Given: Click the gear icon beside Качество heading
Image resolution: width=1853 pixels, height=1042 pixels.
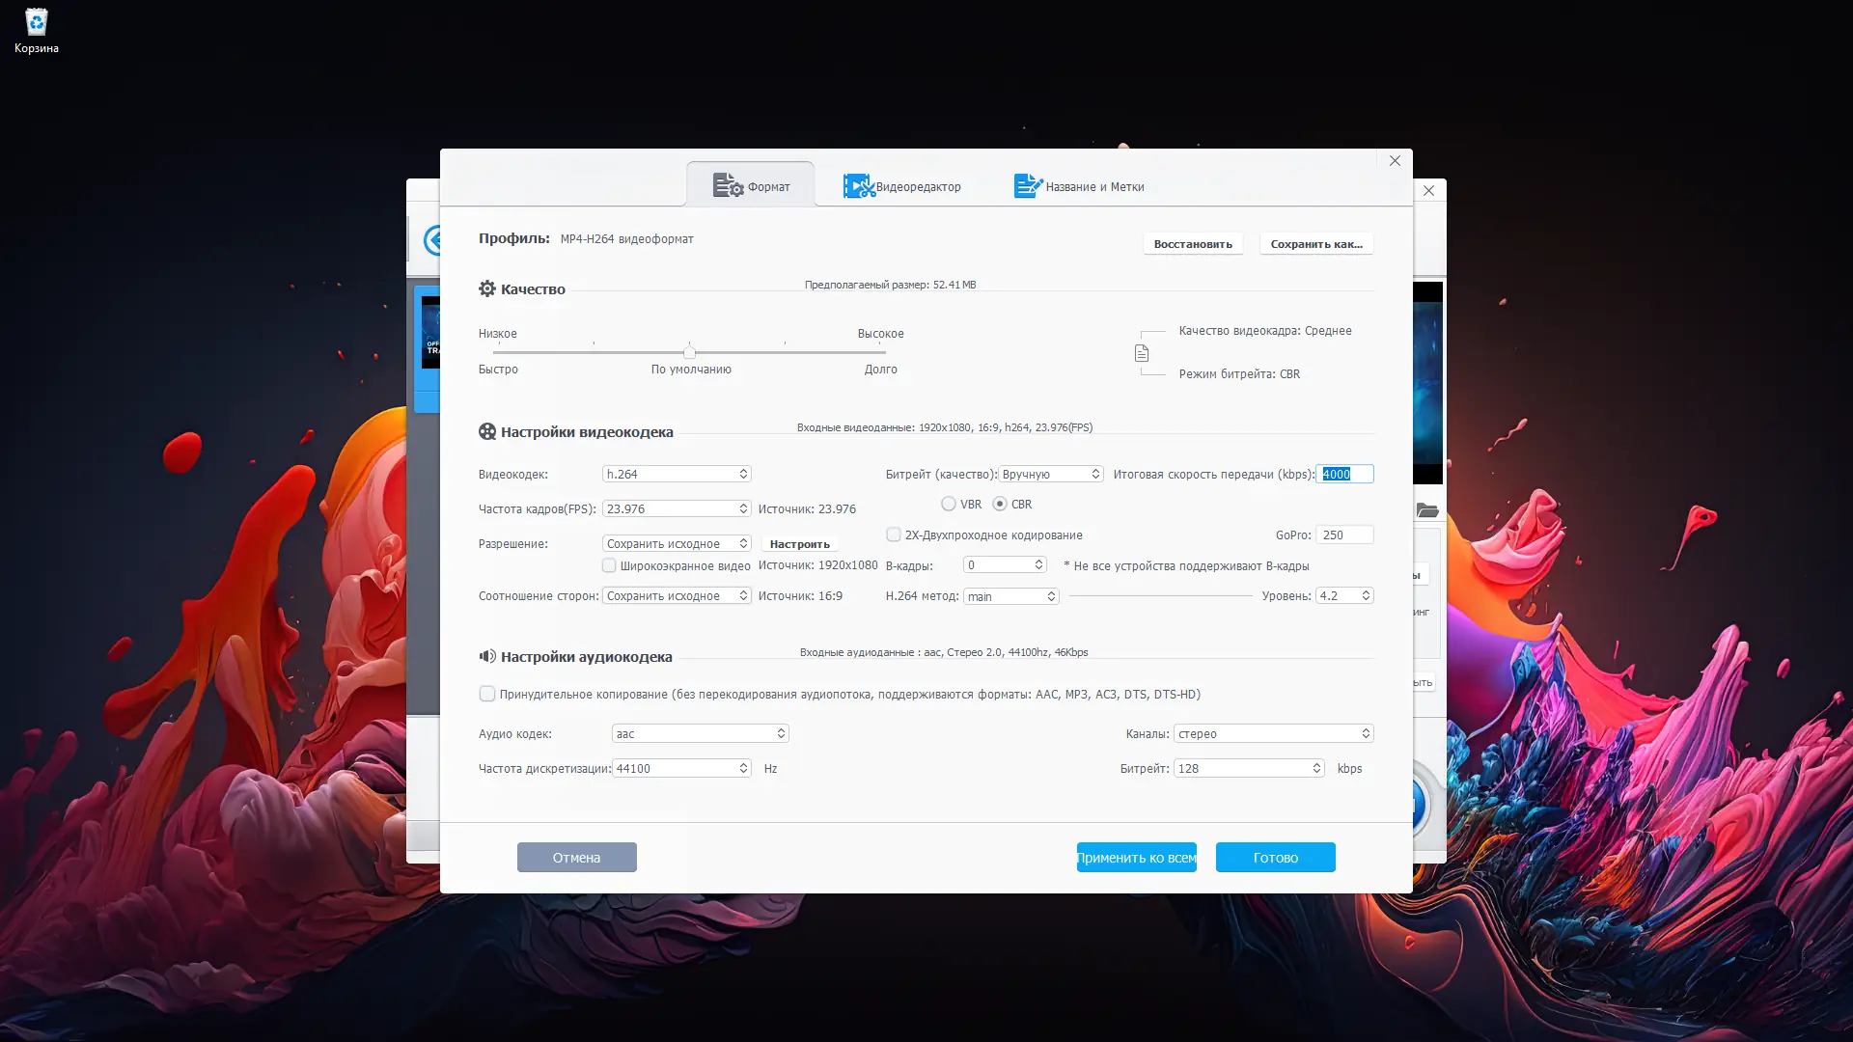Looking at the screenshot, I should [487, 288].
